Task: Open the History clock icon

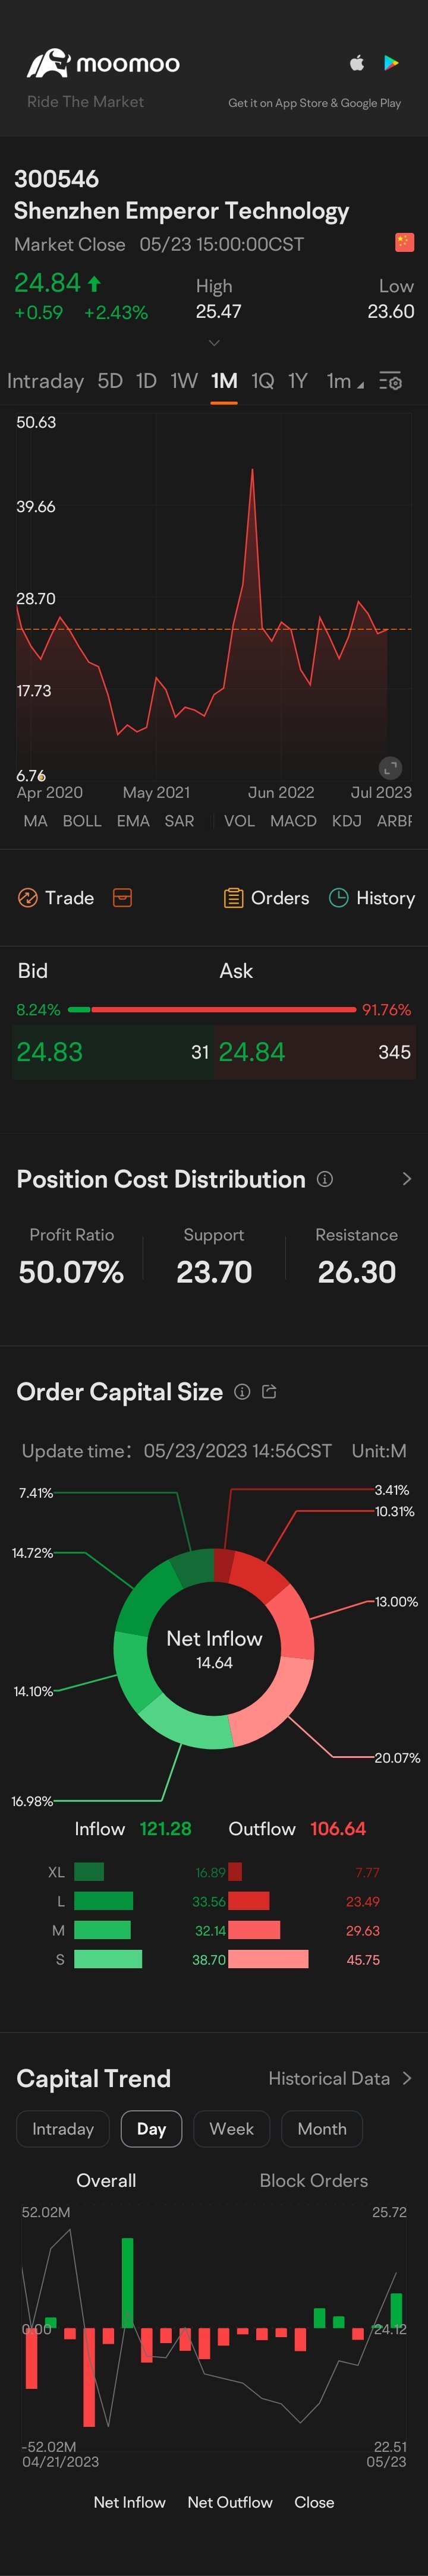Action: click(338, 898)
